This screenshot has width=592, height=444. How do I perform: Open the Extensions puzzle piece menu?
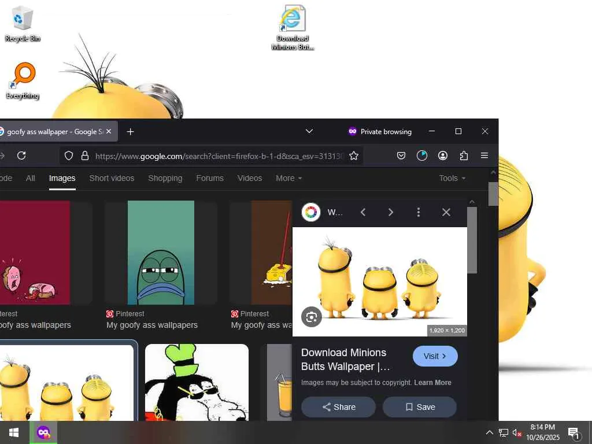click(464, 156)
